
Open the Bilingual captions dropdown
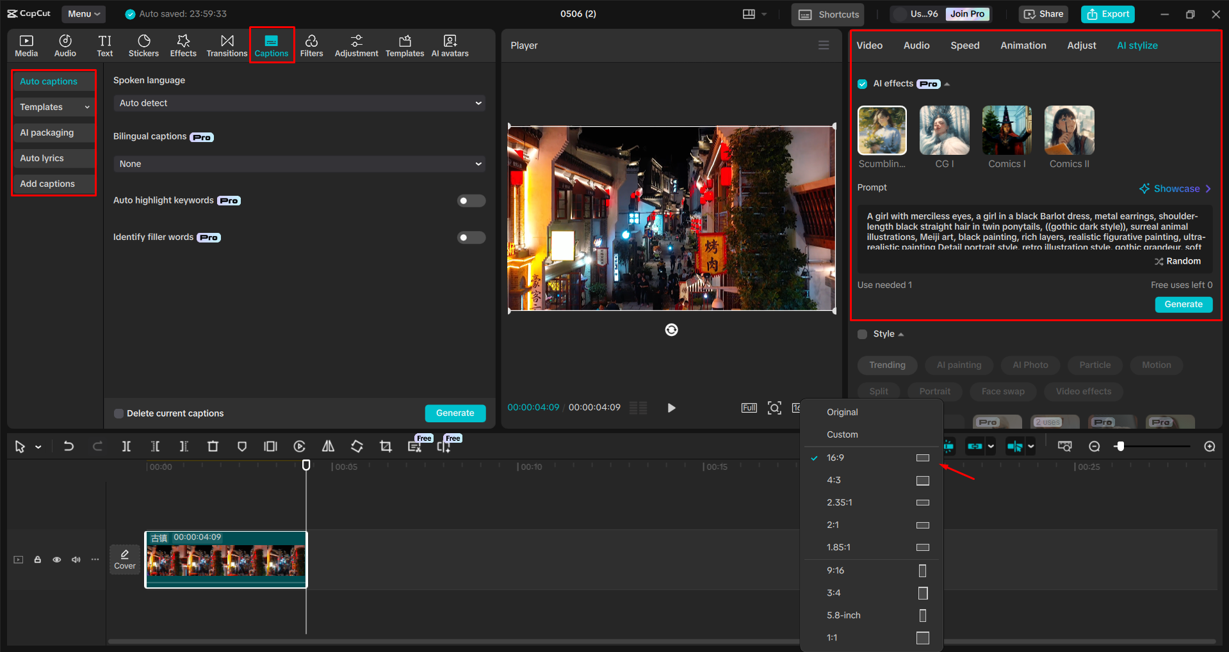(298, 164)
